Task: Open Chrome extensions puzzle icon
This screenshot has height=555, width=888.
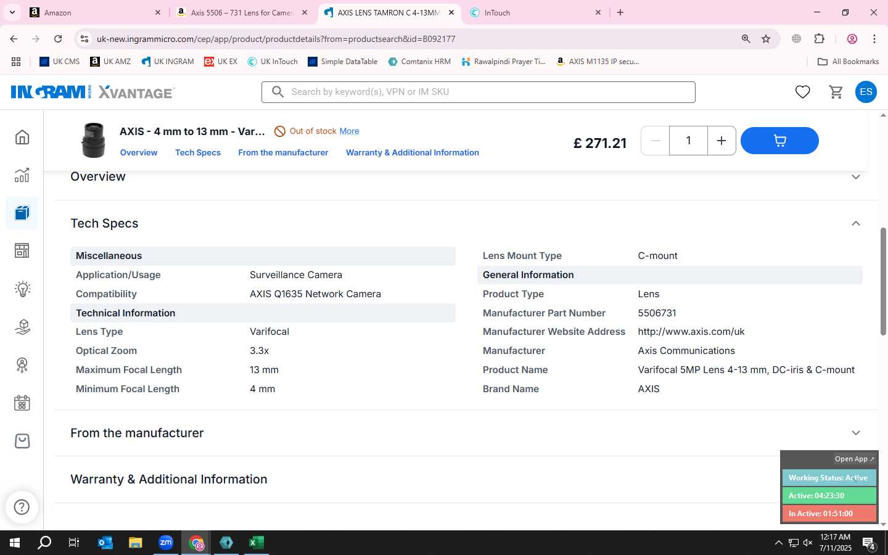Action: point(819,39)
